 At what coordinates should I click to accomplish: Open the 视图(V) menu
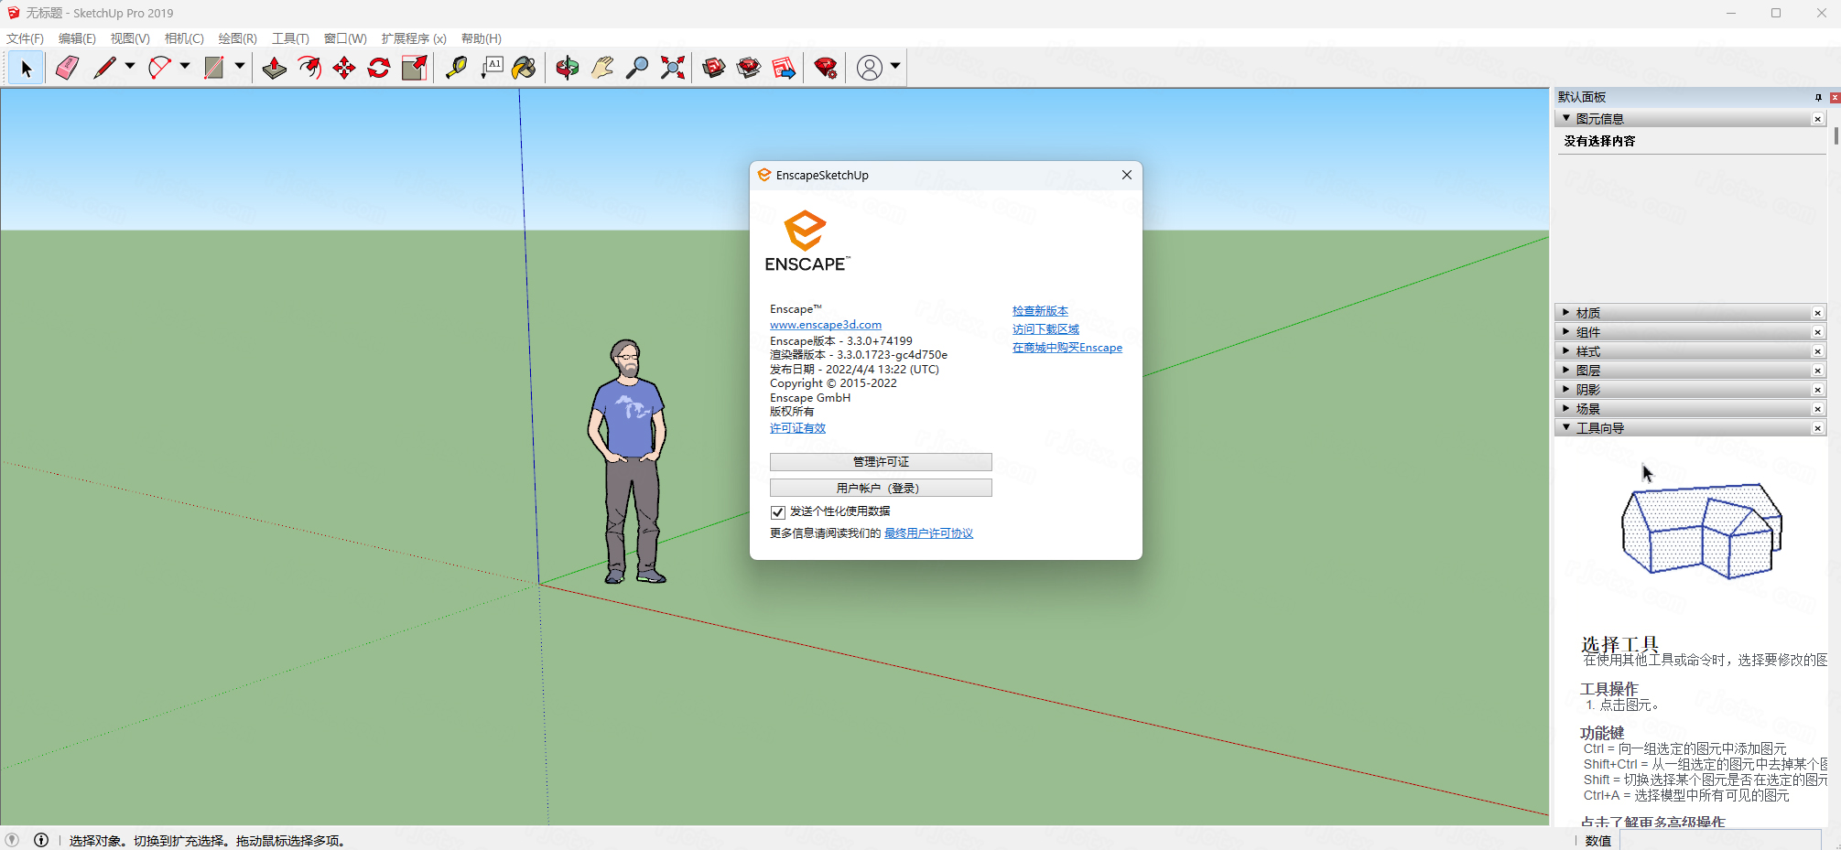130,38
